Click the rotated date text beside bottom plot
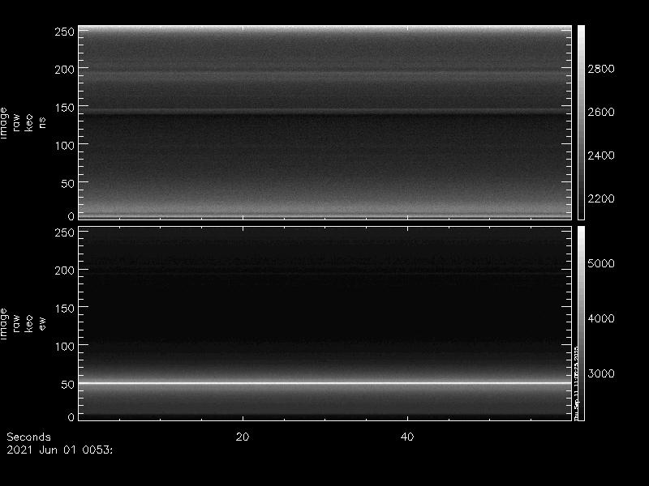 point(577,381)
